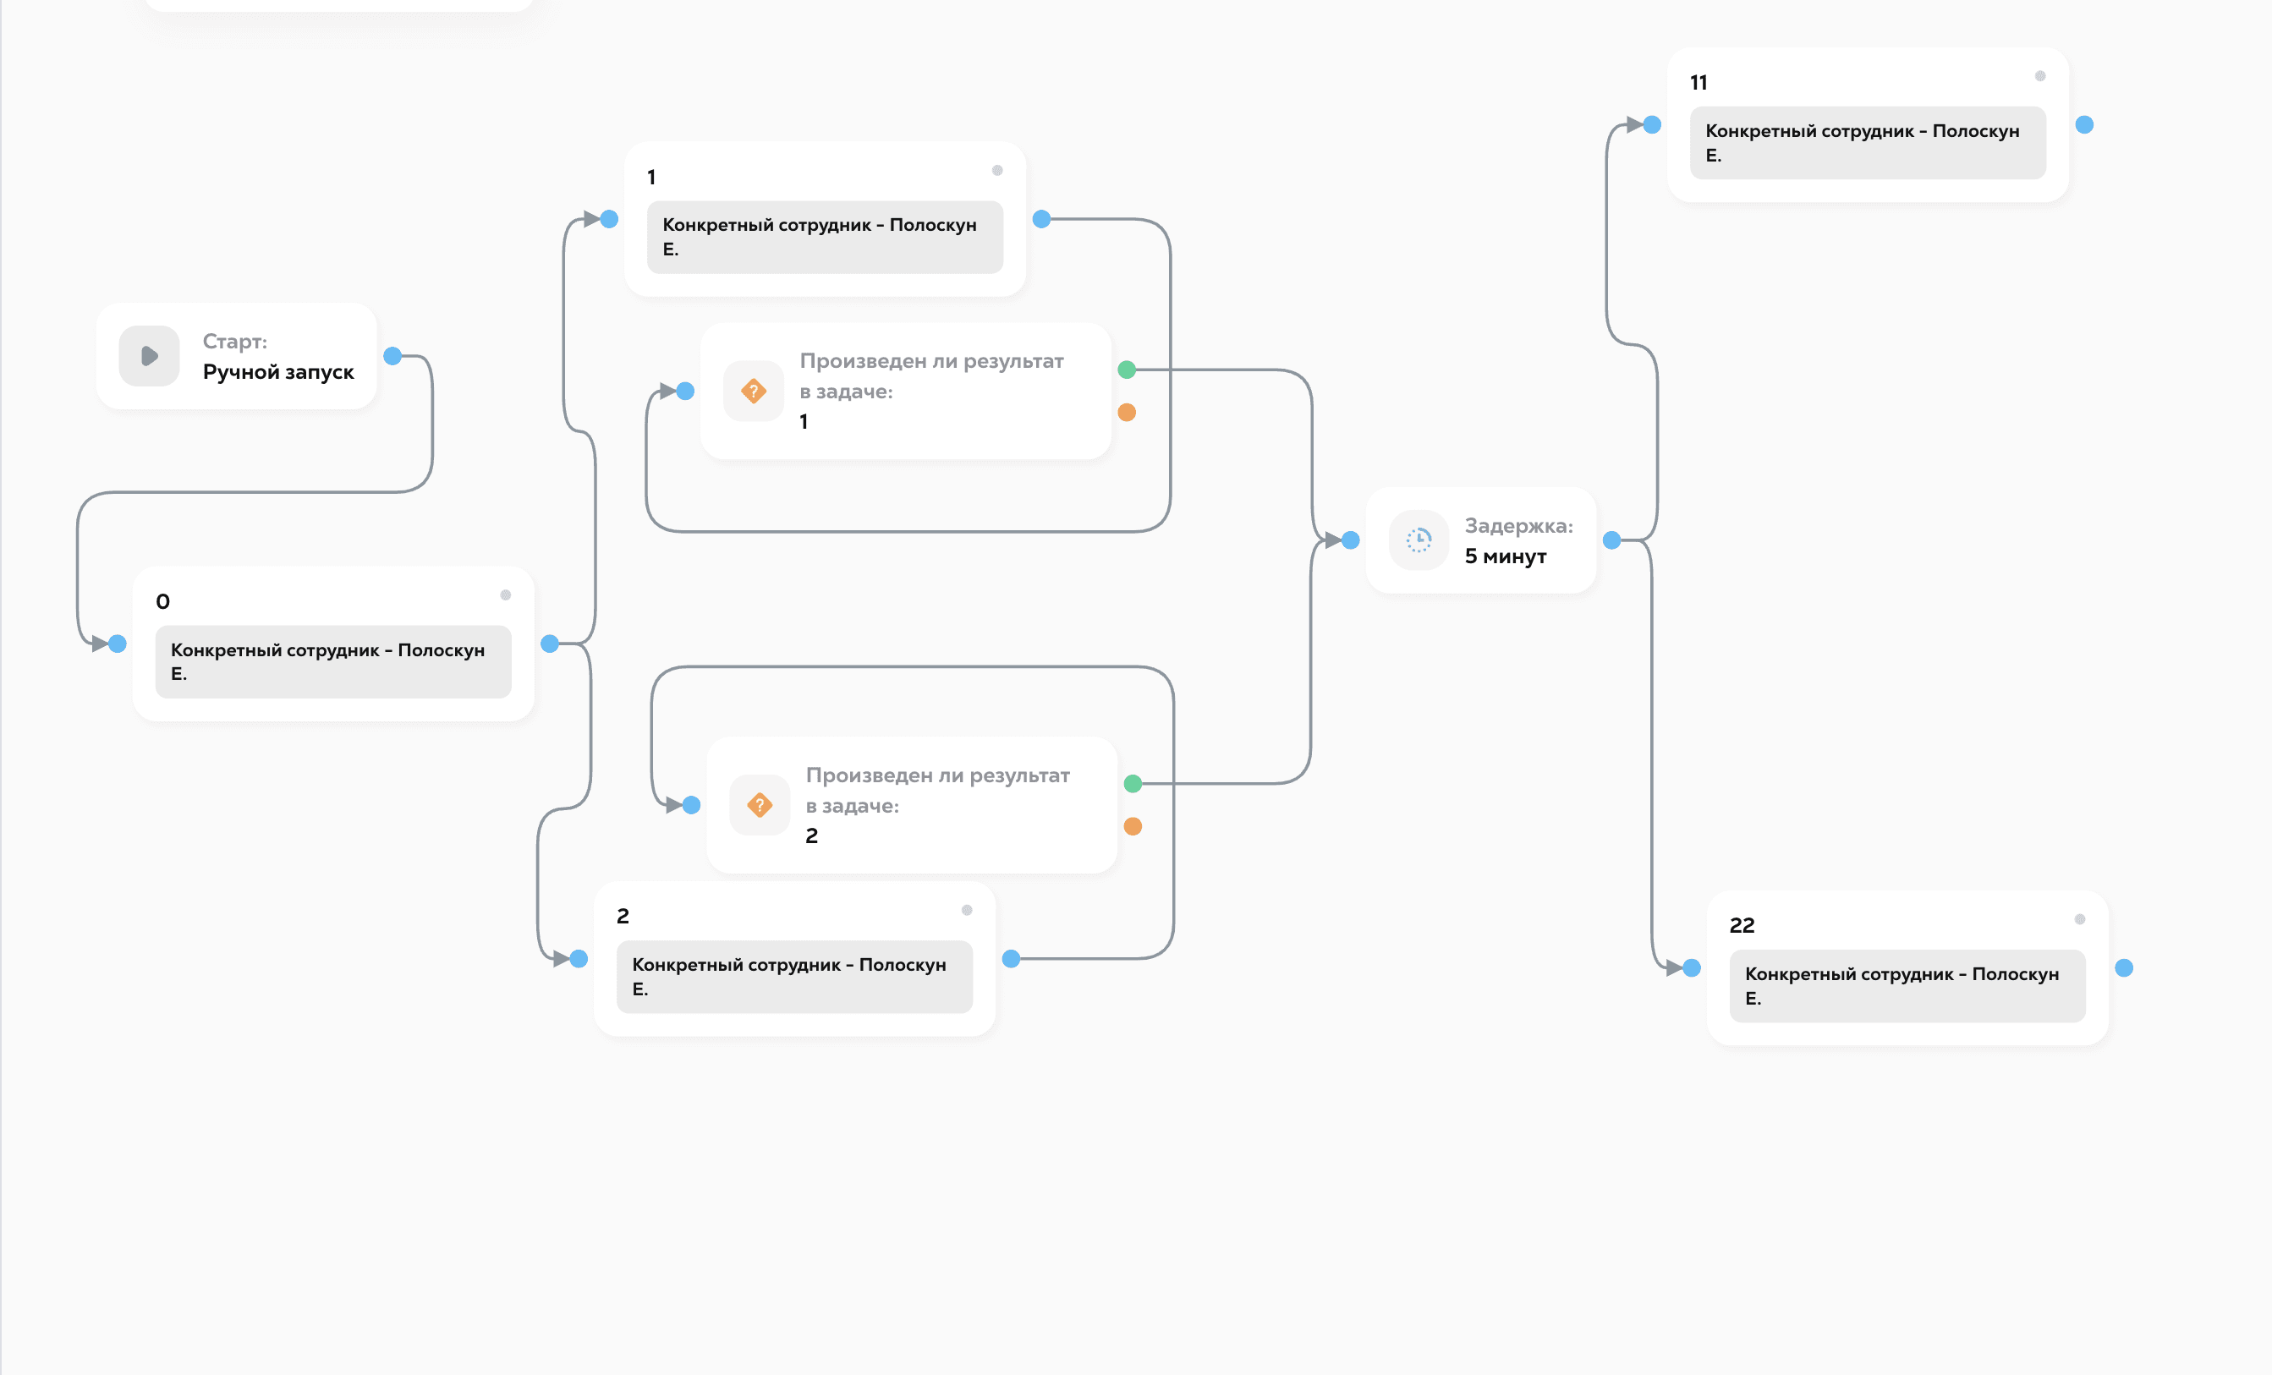Select the Start output connector dot
This screenshot has width=2272, height=1375.
pos(392,356)
